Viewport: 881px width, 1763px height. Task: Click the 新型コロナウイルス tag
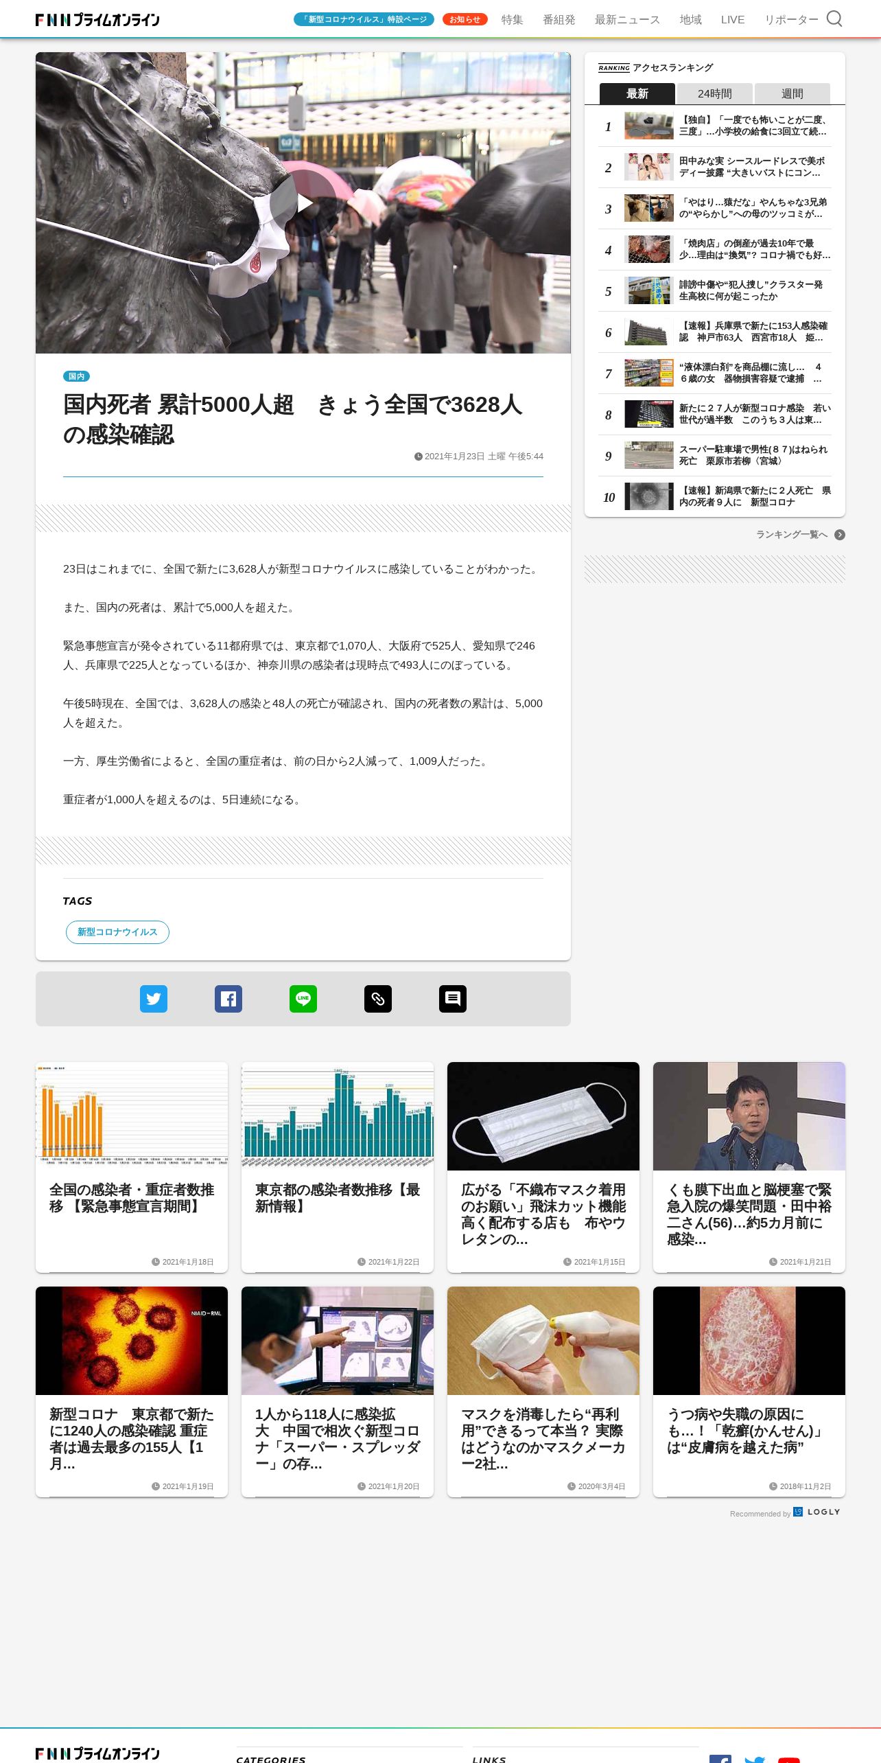point(117,932)
